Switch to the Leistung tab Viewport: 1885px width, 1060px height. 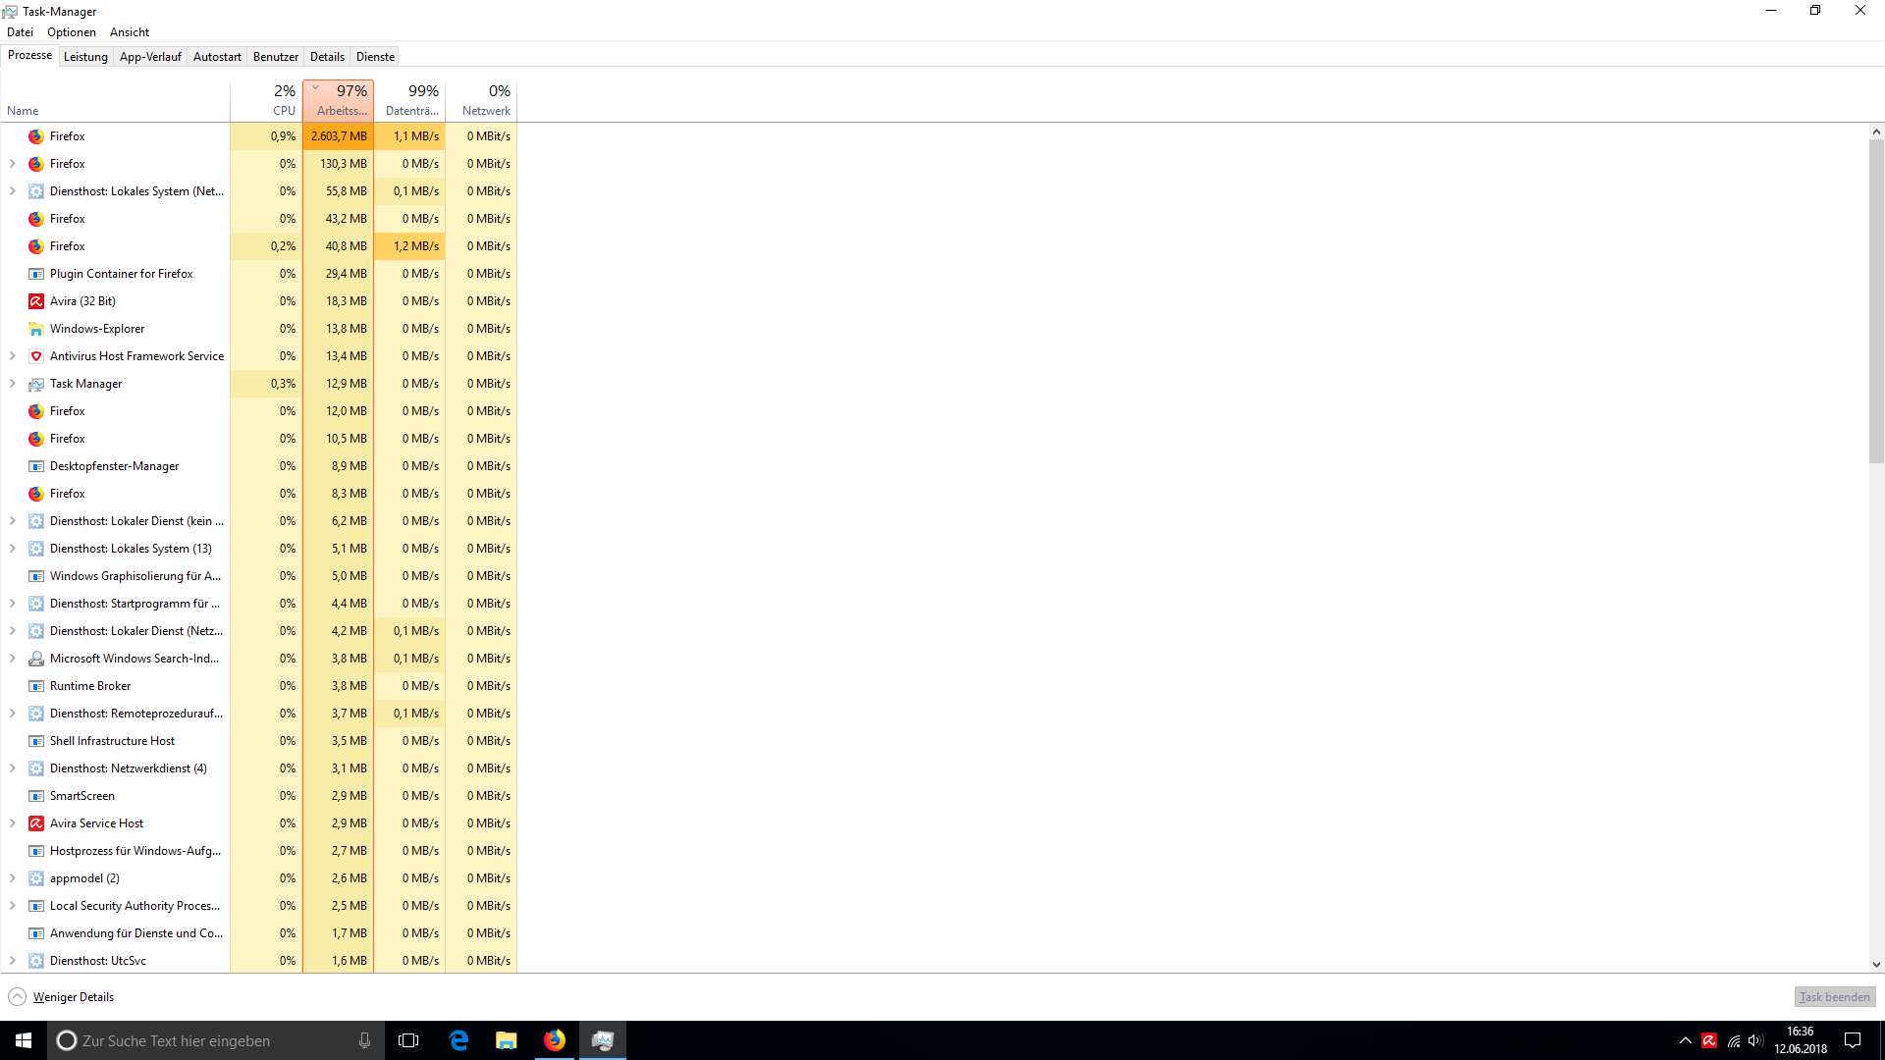click(x=85, y=57)
